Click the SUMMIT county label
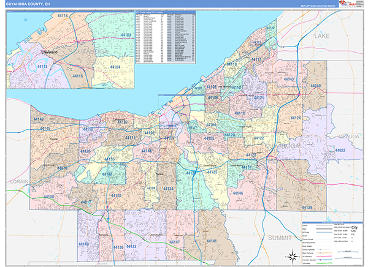Image resolution: width=368 pixels, height=267 pixels. tap(280, 238)
